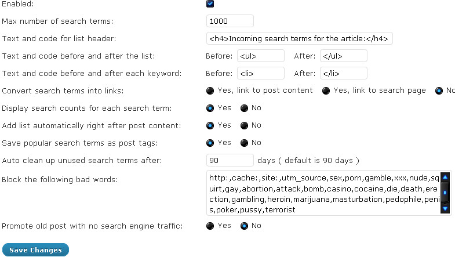Image resolution: width=455 pixels, height=257 pixels.
Task: Click the Before list field containing <ul>
Action: [261, 56]
